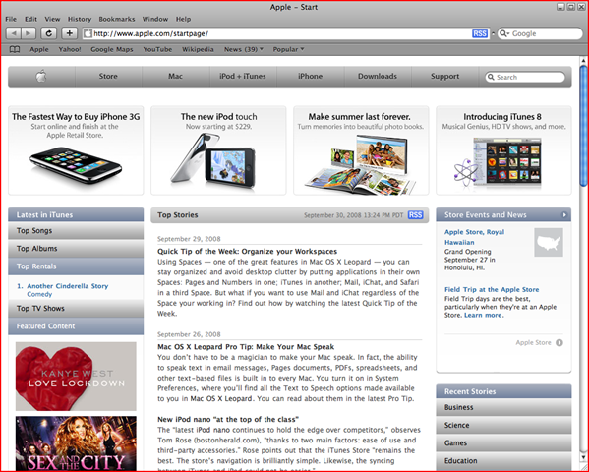Go back with the Safari back arrow

14,33
